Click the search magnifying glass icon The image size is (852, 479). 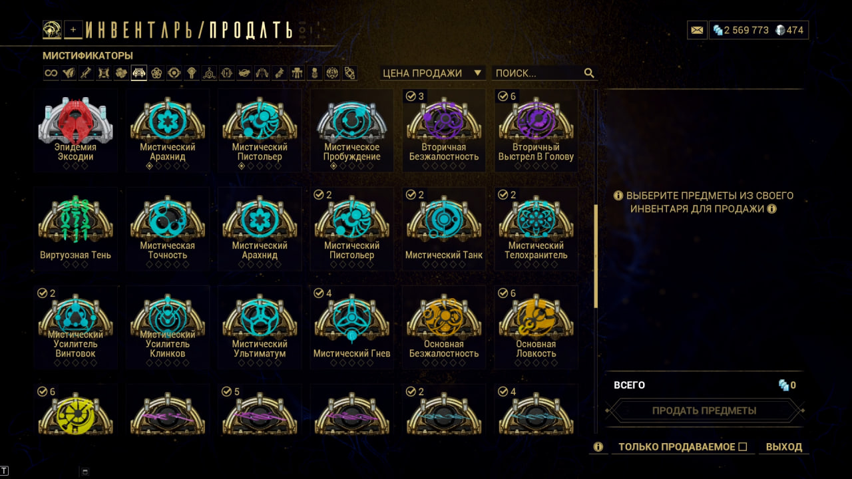click(589, 73)
